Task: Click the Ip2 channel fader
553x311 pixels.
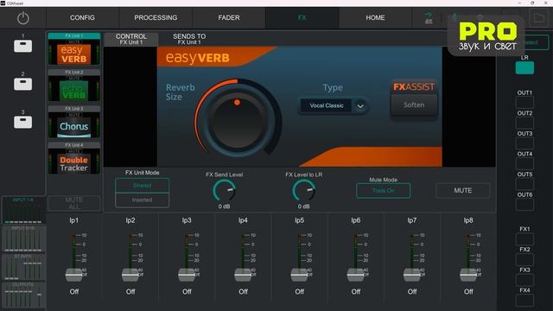Action: pos(130,275)
